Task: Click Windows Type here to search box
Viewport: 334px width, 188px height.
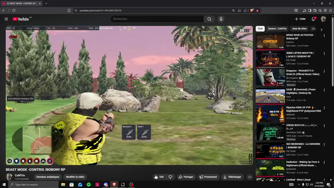Action: coord(33,185)
